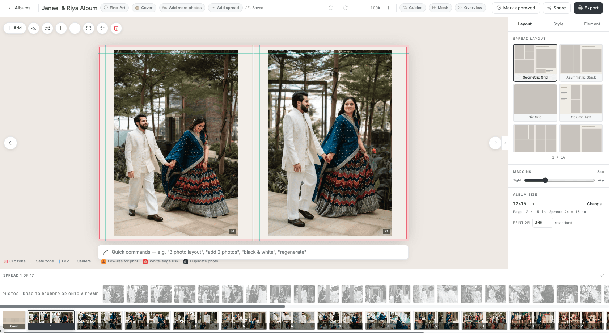This screenshot has width=609, height=333.
Task: Select the right page photo on canvas
Action: (x=330, y=143)
